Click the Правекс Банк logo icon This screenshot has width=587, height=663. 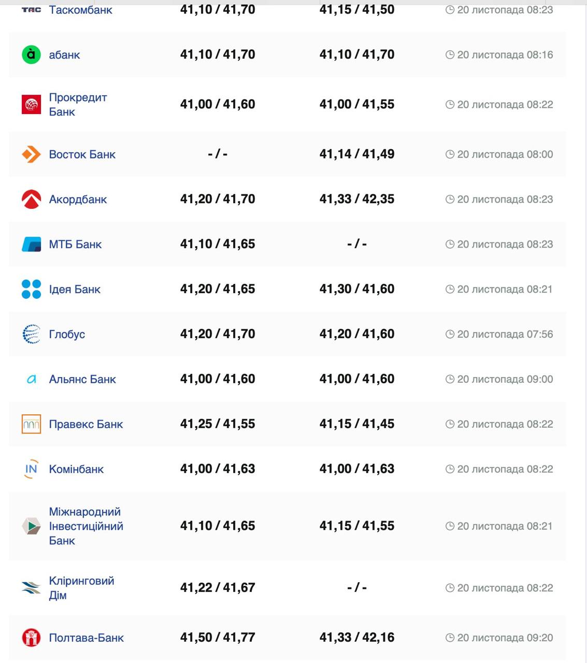[31, 424]
